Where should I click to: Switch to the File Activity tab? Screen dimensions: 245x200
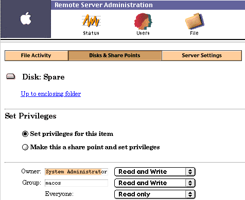click(37, 55)
